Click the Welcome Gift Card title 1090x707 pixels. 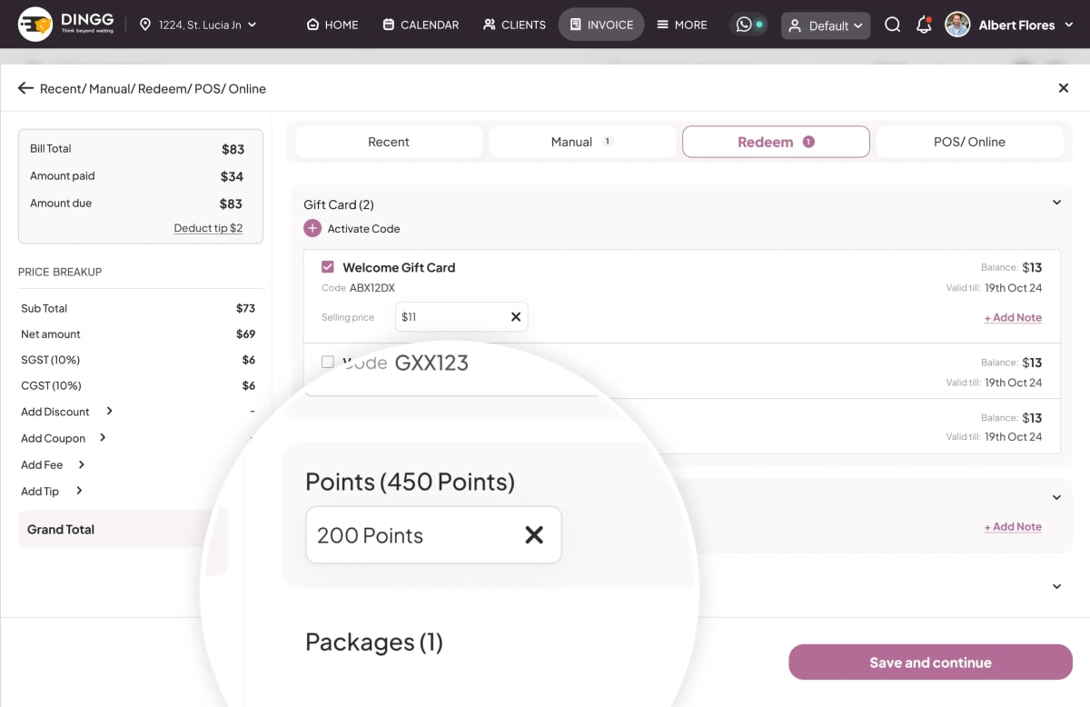pos(399,267)
